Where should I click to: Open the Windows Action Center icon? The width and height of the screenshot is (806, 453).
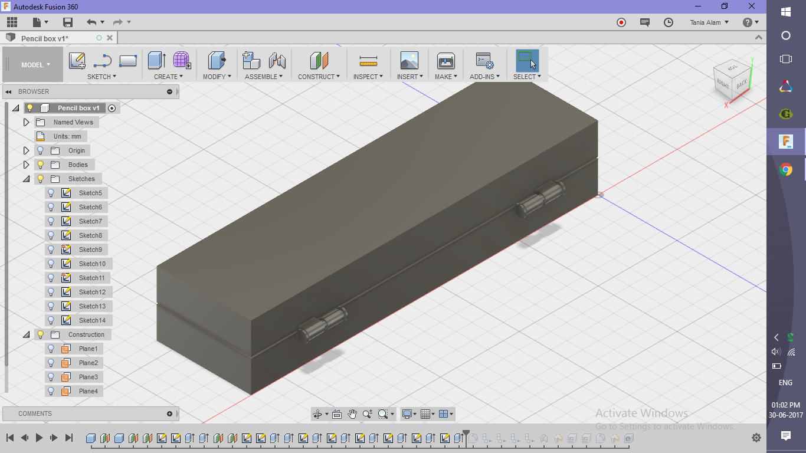click(x=786, y=436)
